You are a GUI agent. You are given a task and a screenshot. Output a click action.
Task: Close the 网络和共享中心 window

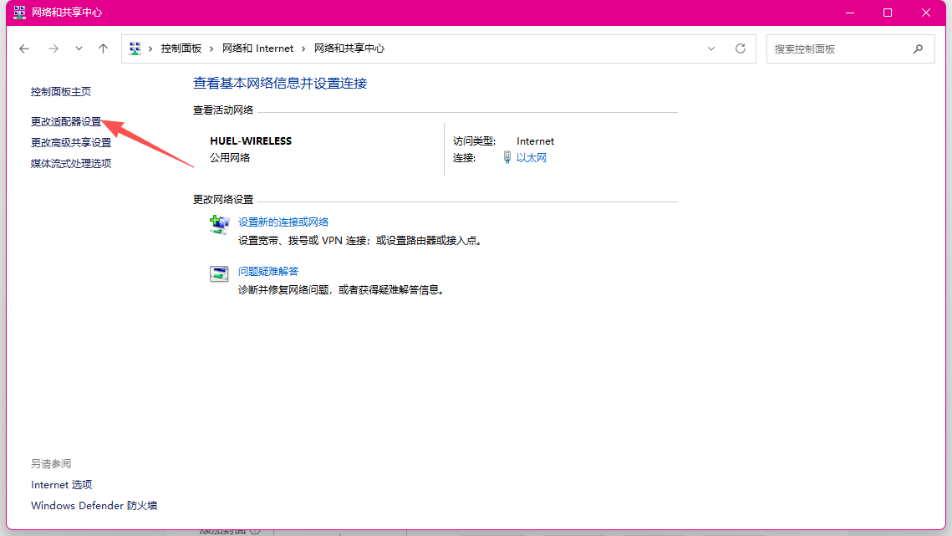click(926, 13)
